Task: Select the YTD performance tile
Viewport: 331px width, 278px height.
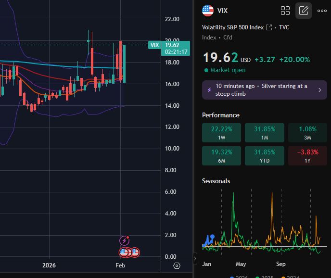Action: [265, 156]
